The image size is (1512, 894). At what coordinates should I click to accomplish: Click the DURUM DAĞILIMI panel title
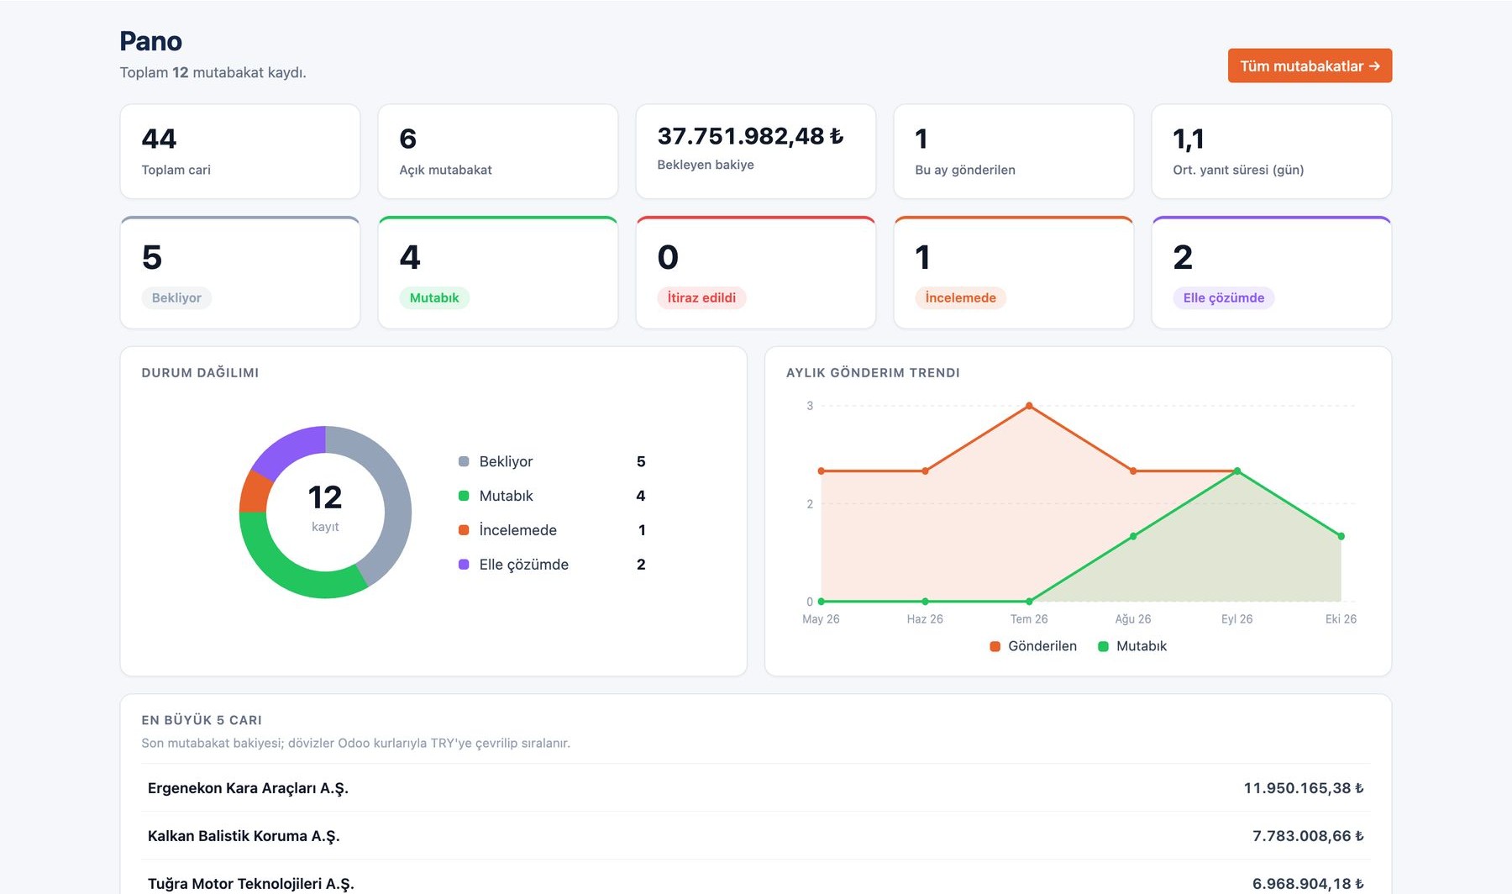tap(200, 373)
